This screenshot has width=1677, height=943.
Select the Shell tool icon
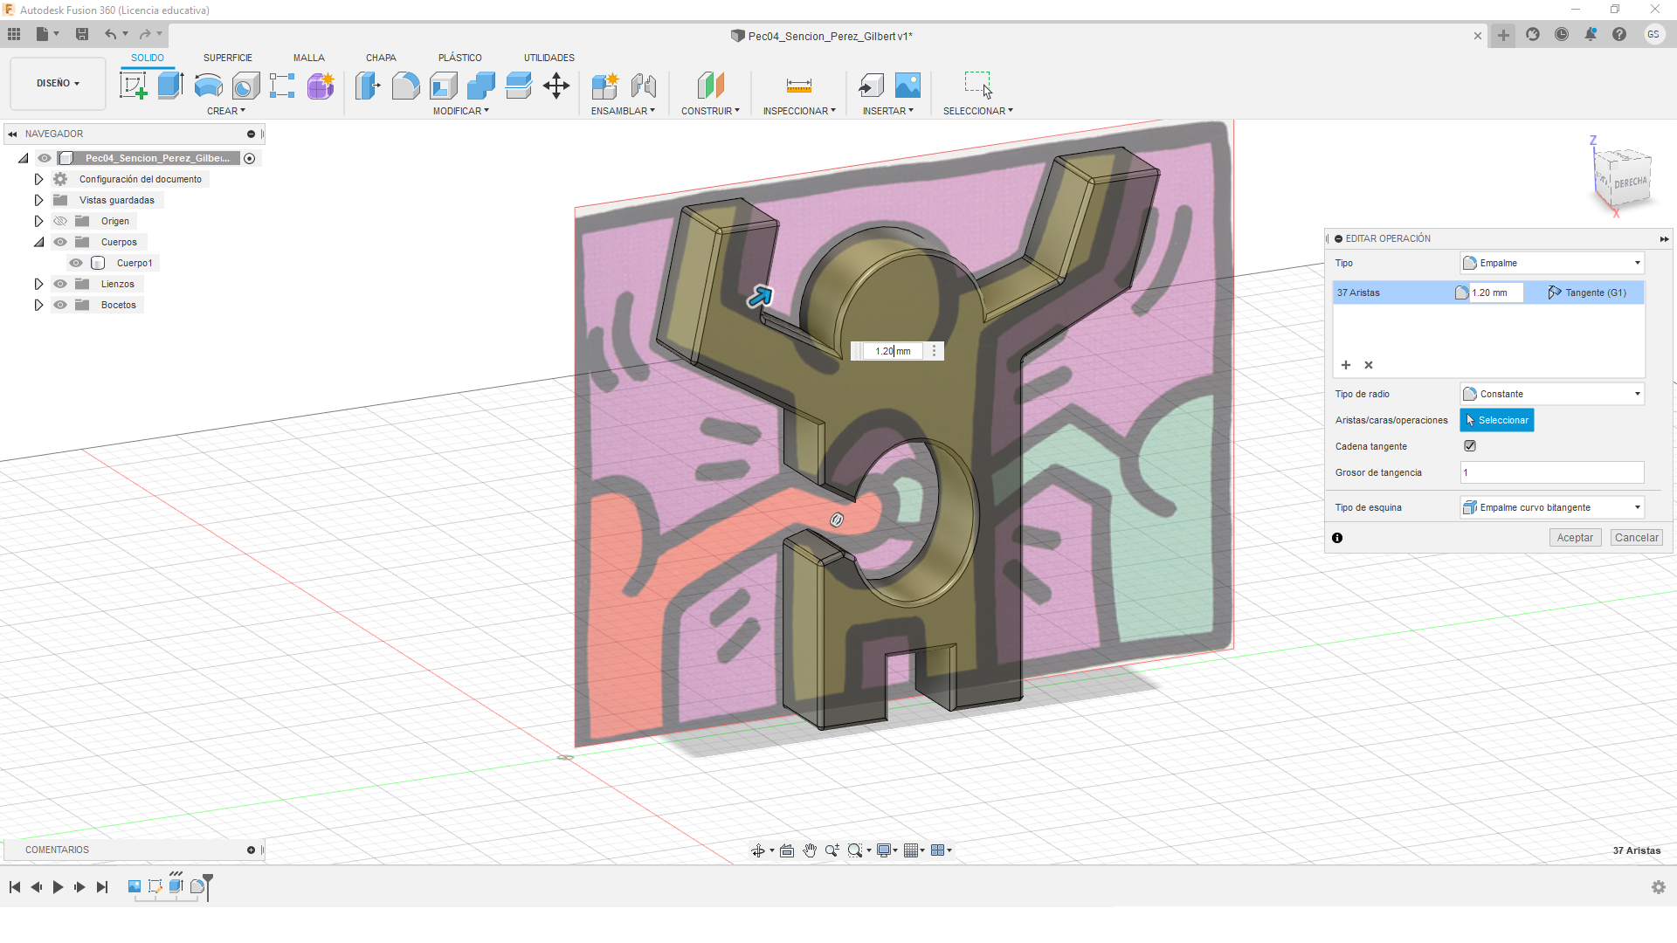pos(444,86)
